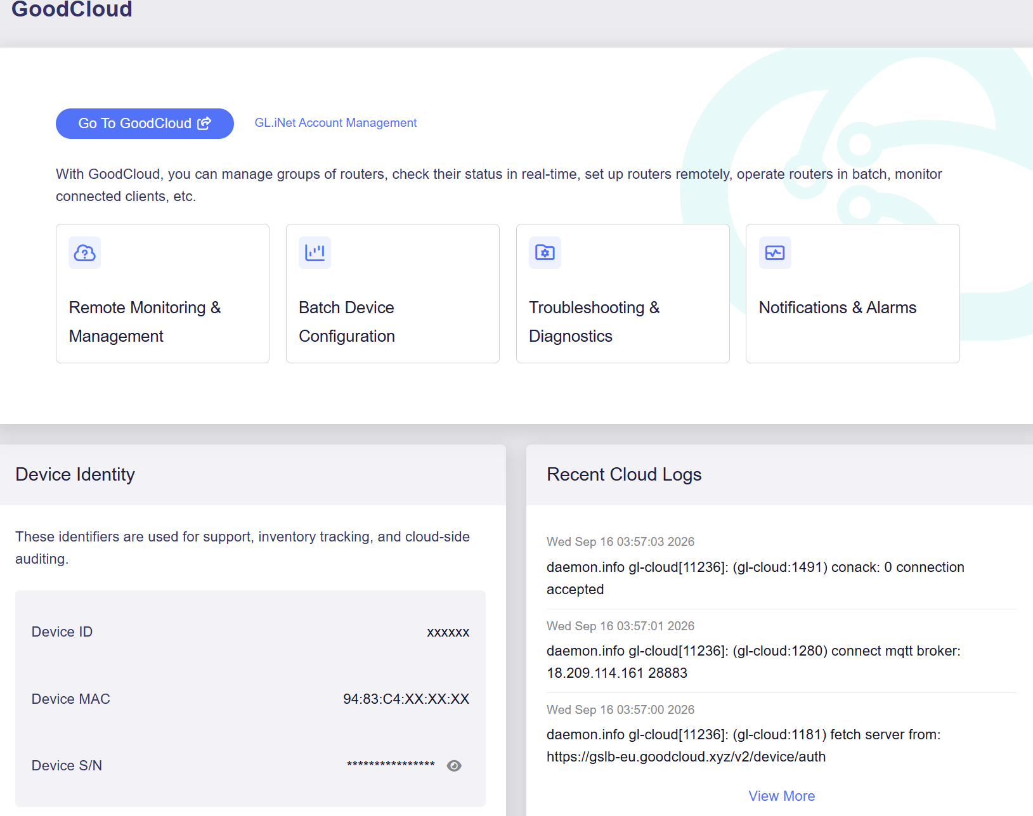Click the conack connection accepted log entry
The height and width of the screenshot is (816, 1033).
tap(755, 578)
